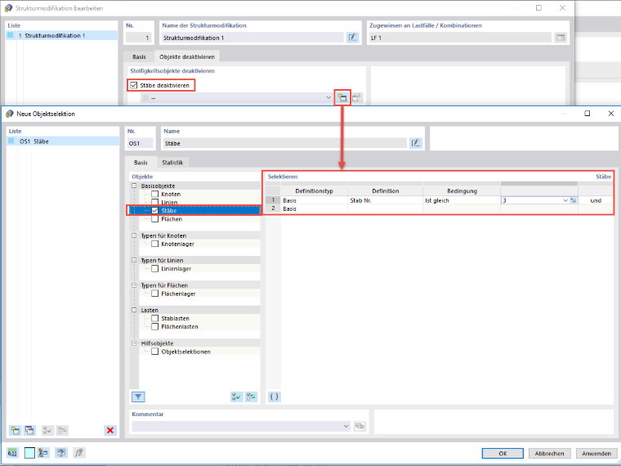The image size is (621, 466).
Task: Uncheck the Stäbe checkbox in the Objekte tree
Action: click(155, 211)
